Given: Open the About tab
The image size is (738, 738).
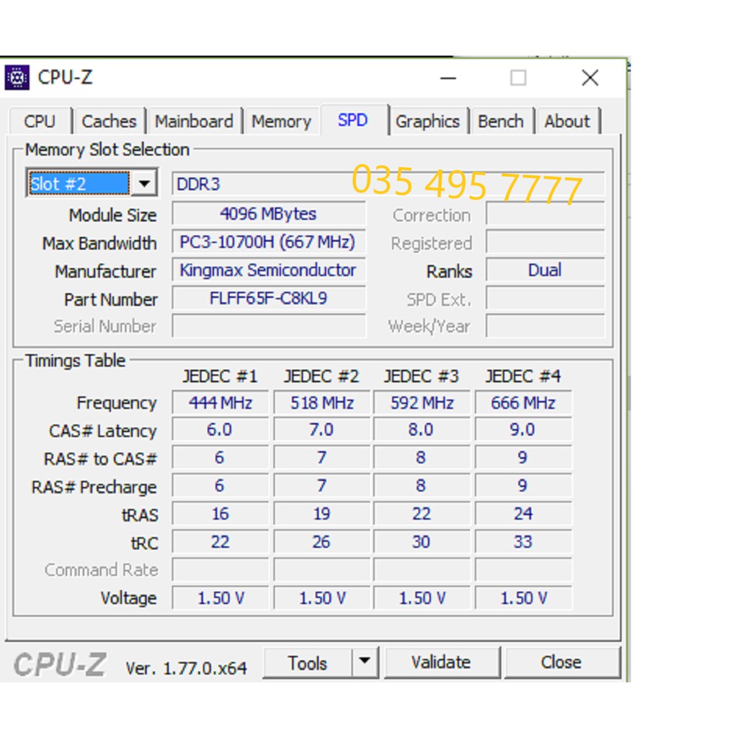Looking at the screenshot, I should pyautogui.click(x=567, y=122).
